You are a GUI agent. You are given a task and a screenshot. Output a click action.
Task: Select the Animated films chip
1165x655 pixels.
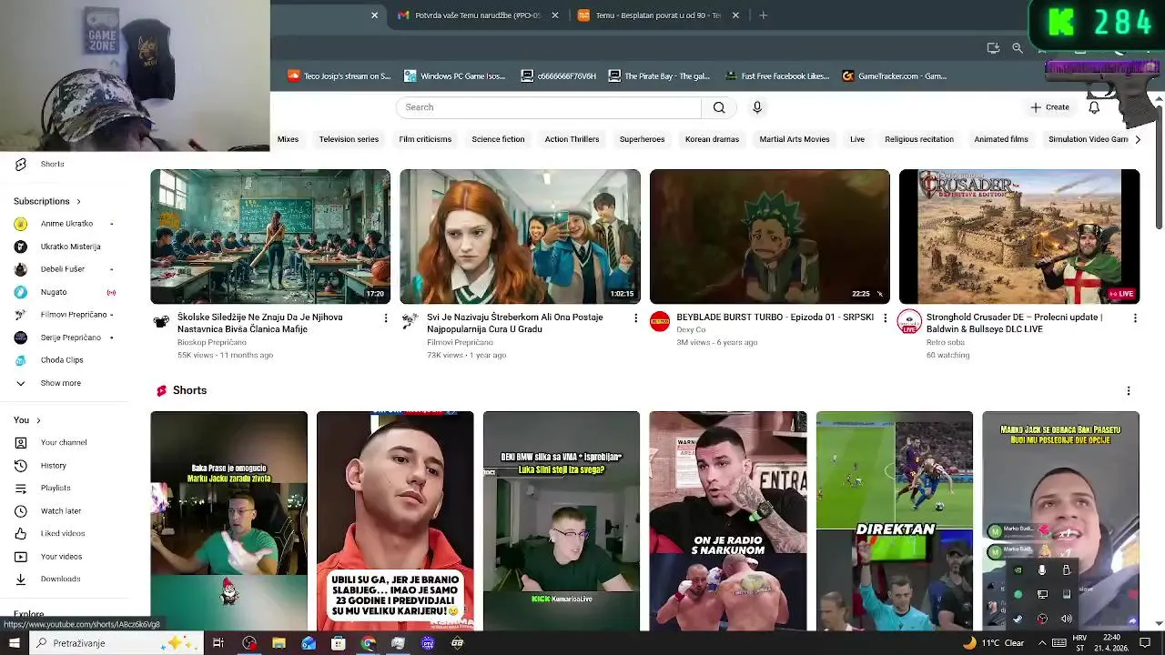[1001, 139]
